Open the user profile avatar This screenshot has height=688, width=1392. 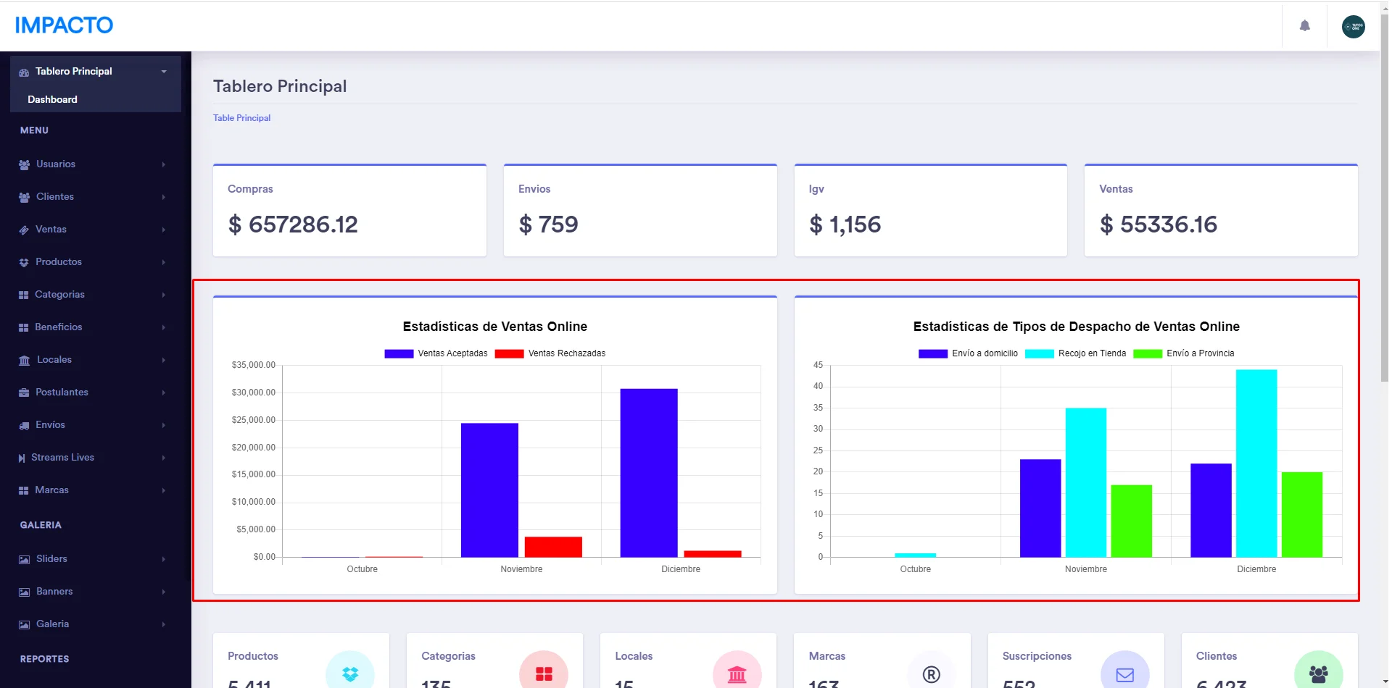tap(1353, 27)
